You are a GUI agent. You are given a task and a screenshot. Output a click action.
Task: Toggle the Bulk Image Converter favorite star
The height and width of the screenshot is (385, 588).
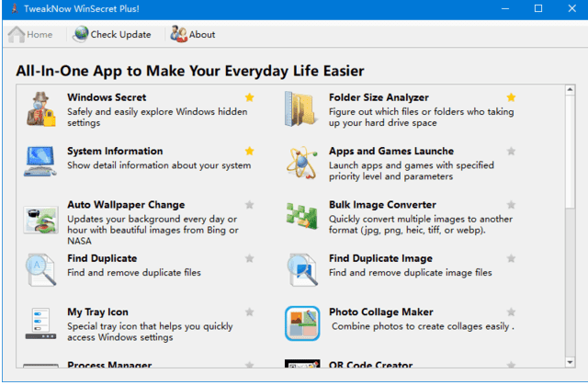511,205
